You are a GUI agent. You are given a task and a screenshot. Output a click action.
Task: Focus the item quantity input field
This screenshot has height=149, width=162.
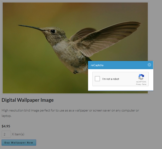point(6,134)
